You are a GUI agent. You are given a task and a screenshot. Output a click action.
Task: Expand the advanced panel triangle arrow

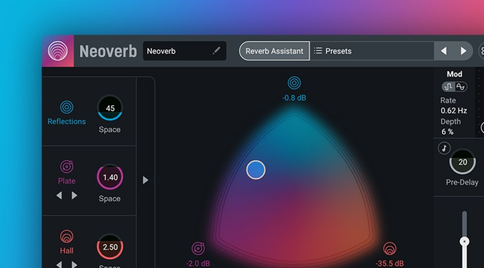tap(145, 180)
